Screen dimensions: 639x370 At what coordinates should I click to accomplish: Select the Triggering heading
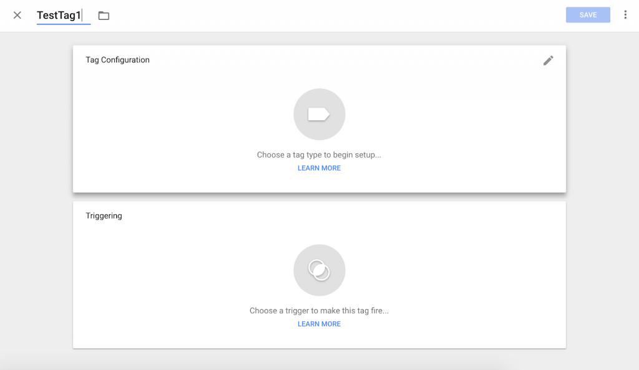(x=104, y=216)
